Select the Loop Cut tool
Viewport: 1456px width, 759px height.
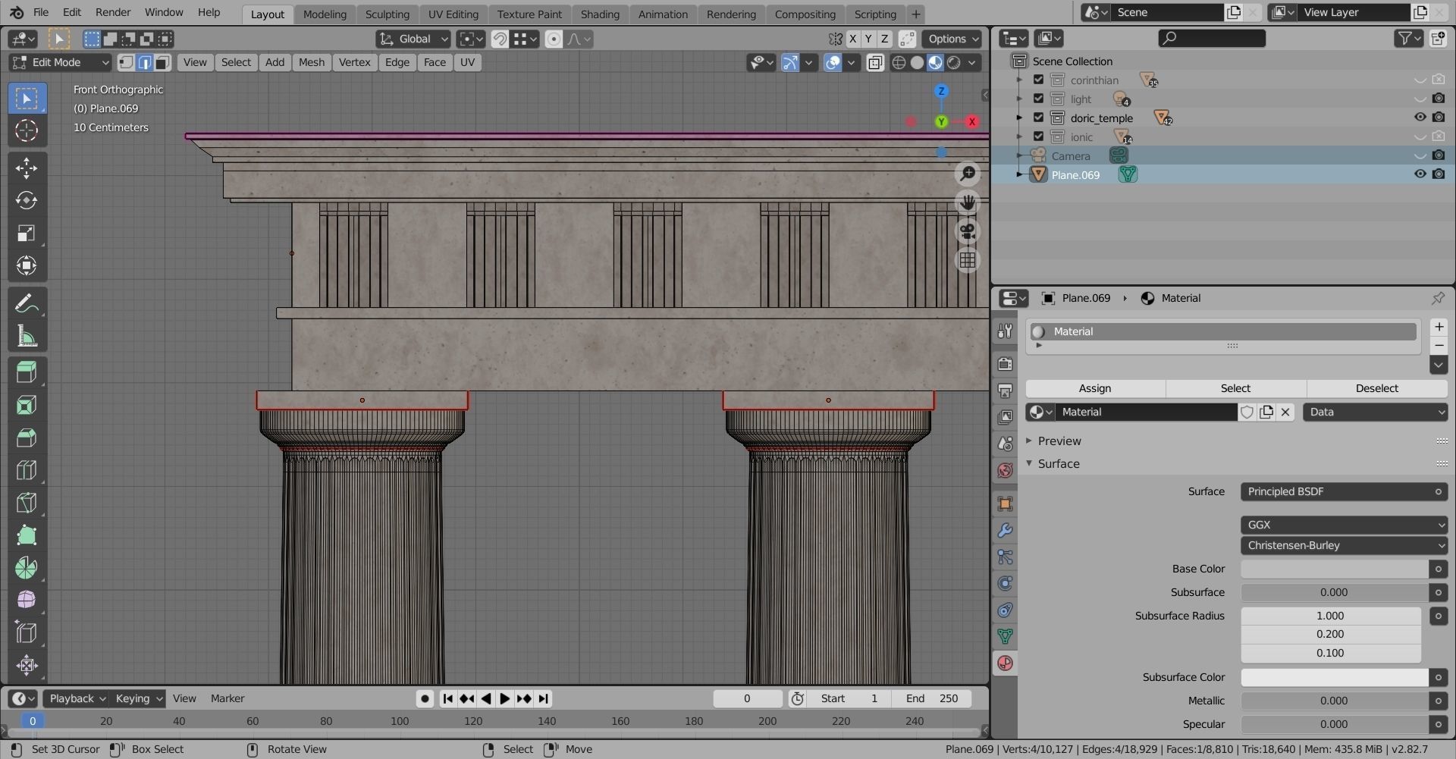click(27, 470)
